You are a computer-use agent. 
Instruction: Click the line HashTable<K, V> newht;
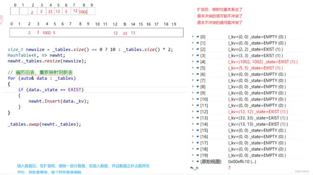(x=36, y=55)
